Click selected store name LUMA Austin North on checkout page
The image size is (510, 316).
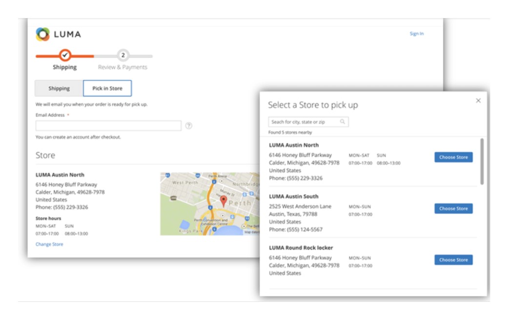tap(60, 175)
